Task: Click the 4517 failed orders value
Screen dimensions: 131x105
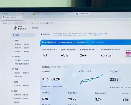Action: tap(65, 55)
